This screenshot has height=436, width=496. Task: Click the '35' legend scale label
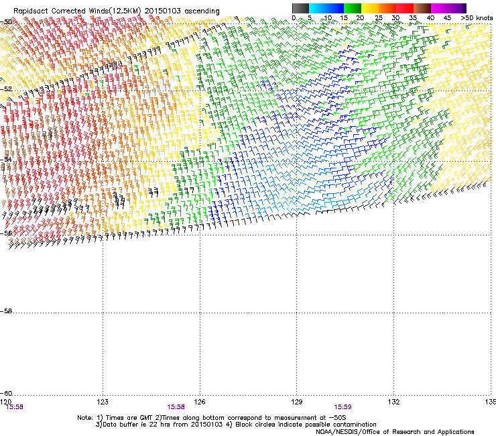click(413, 18)
